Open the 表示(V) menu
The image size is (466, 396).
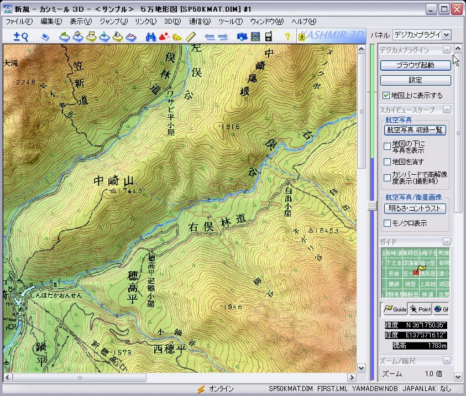click(81, 22)
